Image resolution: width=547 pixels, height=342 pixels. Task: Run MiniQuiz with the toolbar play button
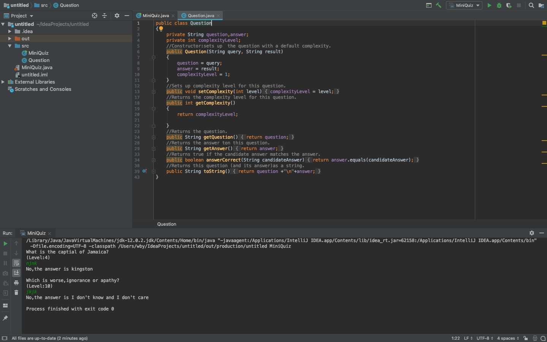point(489,5)
